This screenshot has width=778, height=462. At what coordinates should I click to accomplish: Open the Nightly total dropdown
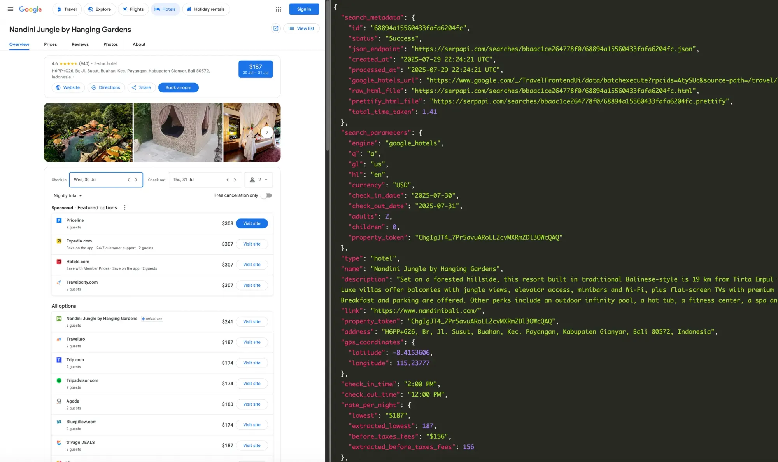coord(68,196)
